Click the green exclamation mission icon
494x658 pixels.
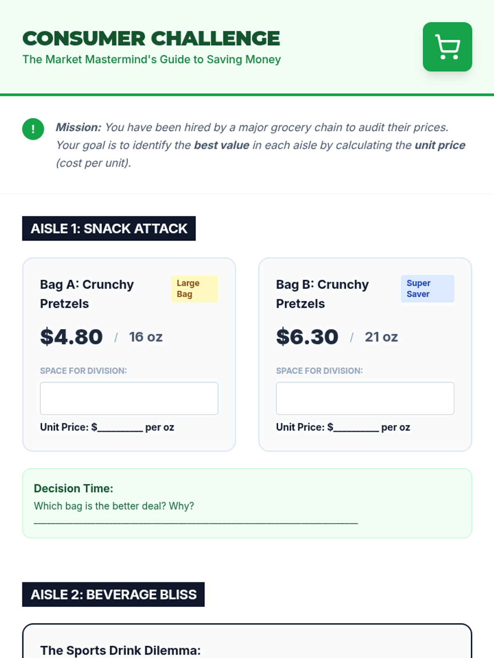tap(33, 129)
